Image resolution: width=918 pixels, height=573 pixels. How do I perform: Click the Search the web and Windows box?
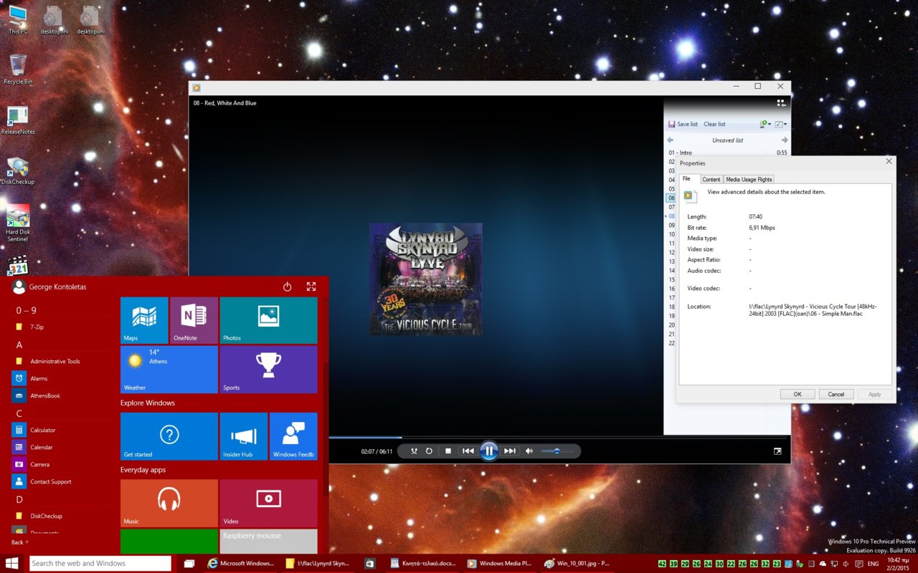point(100,564)
